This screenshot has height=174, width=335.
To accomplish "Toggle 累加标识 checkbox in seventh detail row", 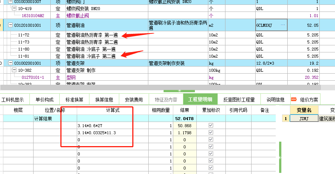I will point(211,168).
